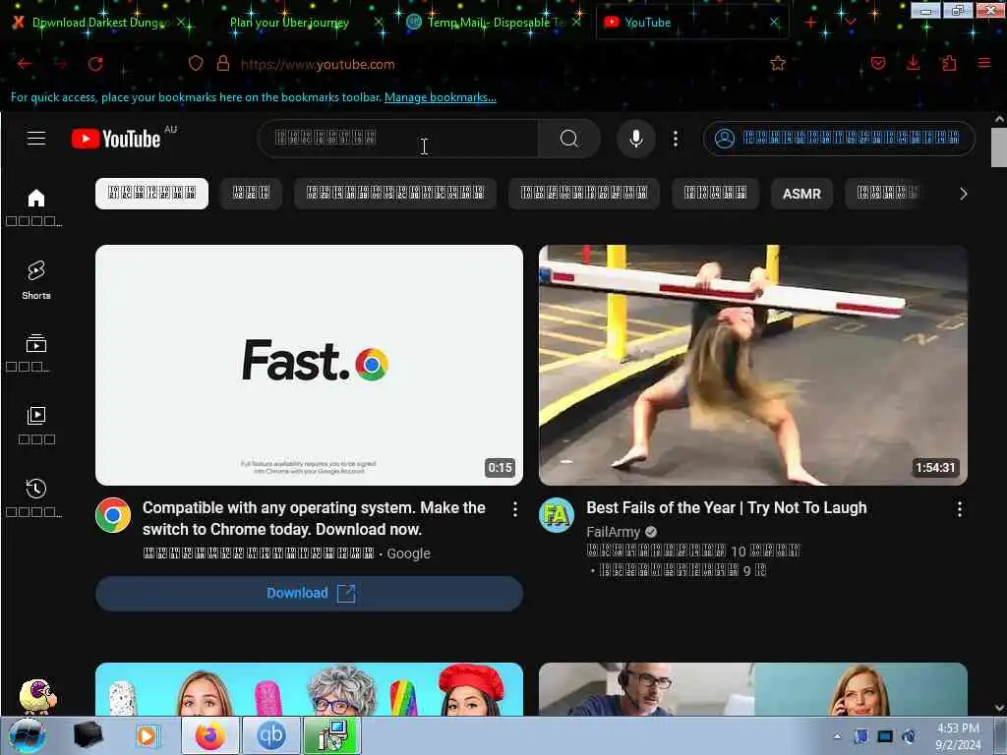Open Firefox from the taskbar
Image resolution: width=1007 pixels, height=755 pixels.
(x=210, y=735)
